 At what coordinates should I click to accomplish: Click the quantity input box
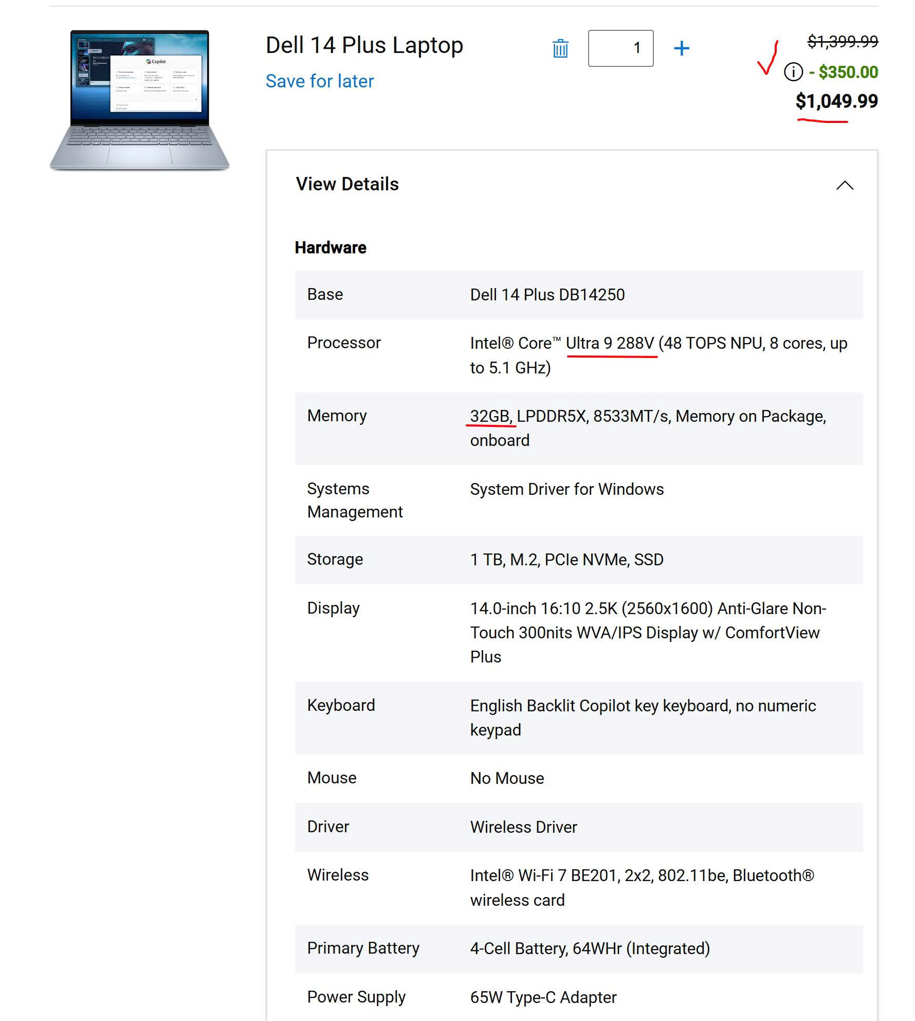point(620,48)
